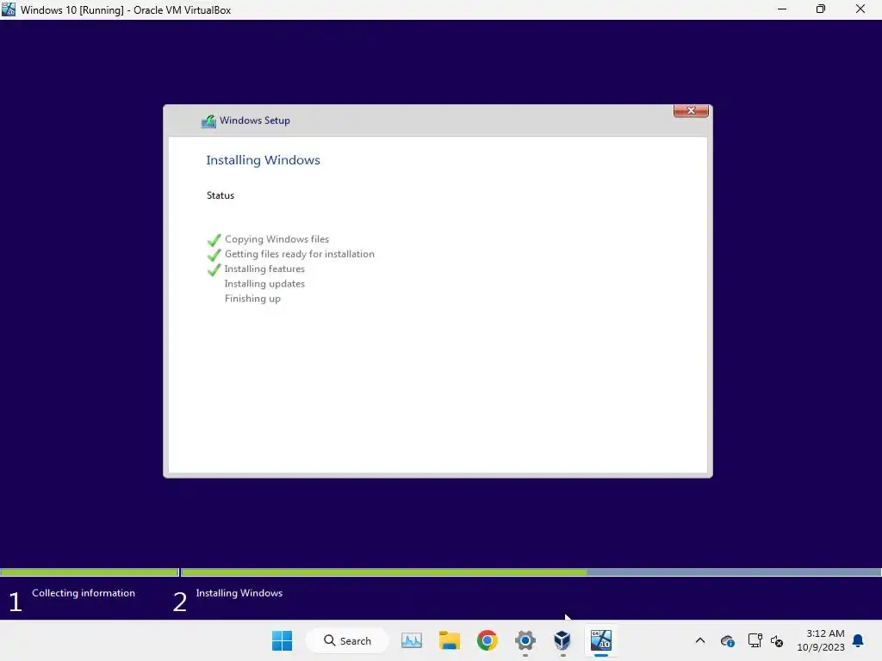Click the Finishing up step
Viewport: 882px width, 661px height.
[x=252, y=299]
